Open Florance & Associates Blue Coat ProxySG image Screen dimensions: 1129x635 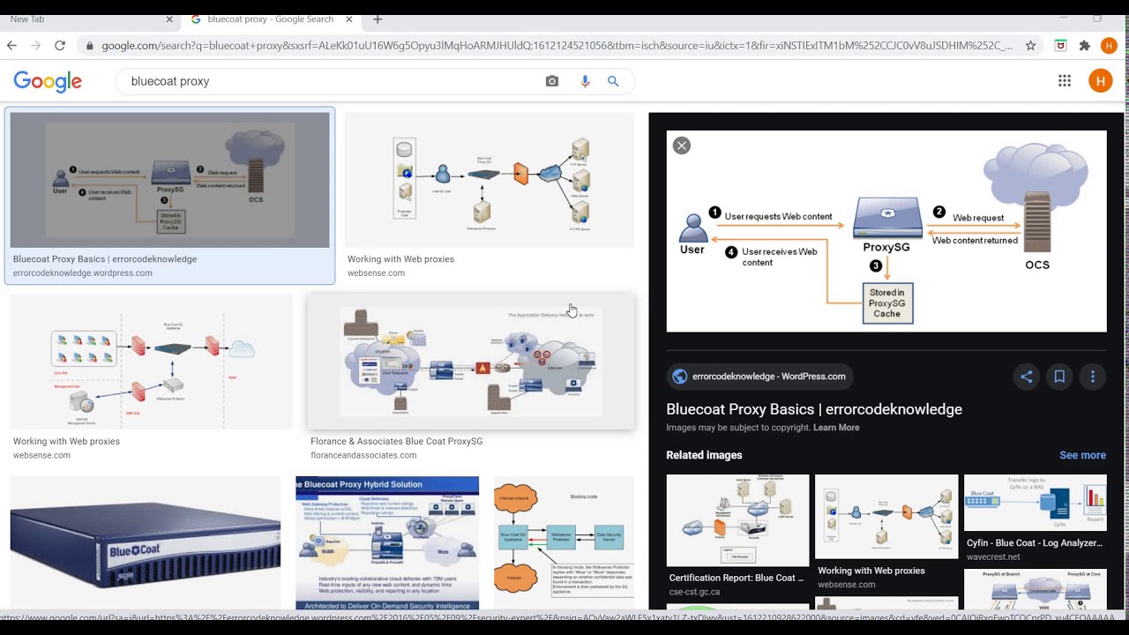[x=471, y=362]
